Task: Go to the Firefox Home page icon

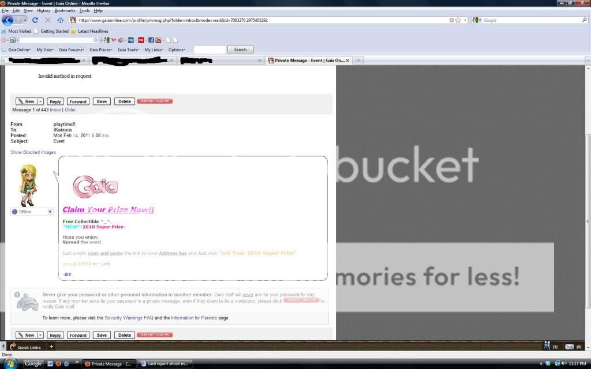Action: 60,20
